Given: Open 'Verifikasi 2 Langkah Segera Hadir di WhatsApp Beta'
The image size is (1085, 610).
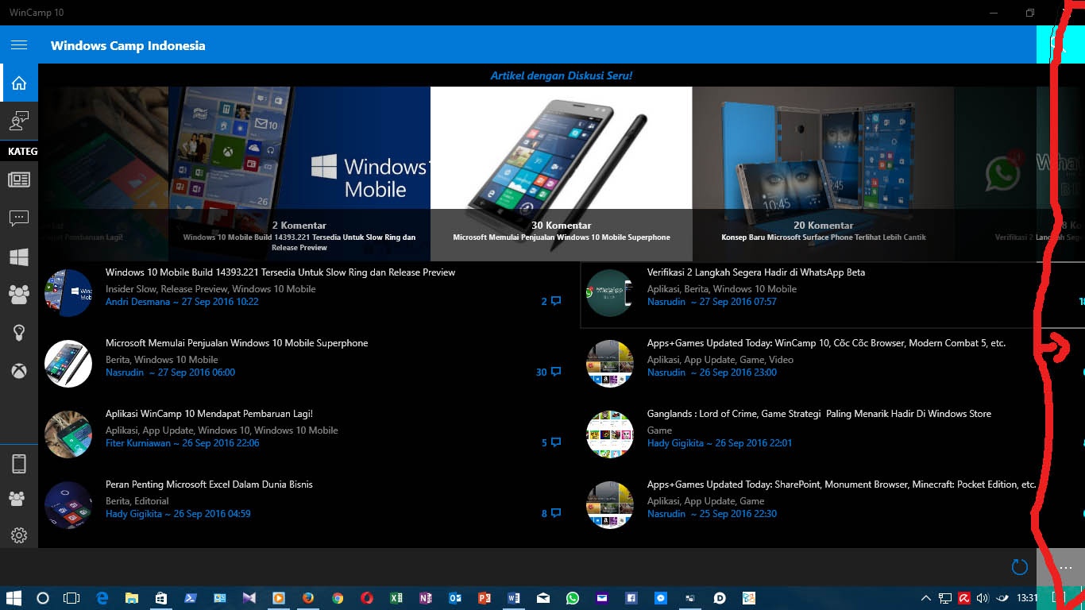Looking at the screenshot, I should click(x=756, y=272).
